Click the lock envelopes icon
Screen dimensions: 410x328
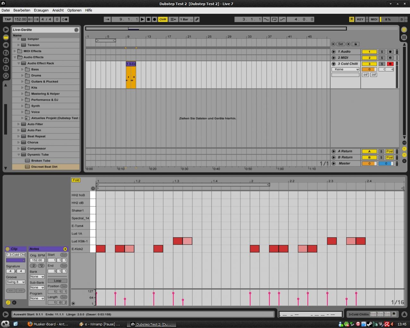pos(356,44)
